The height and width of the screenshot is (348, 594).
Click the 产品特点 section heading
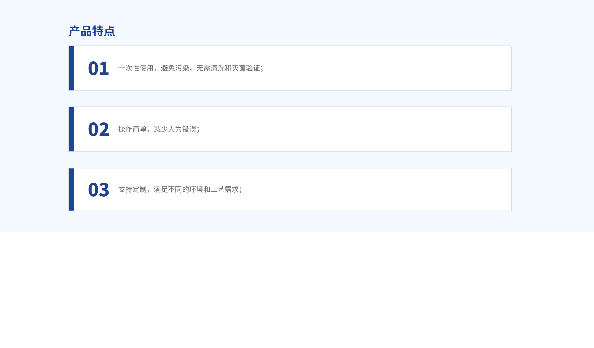pyautogui.click(x=92, y=31)
